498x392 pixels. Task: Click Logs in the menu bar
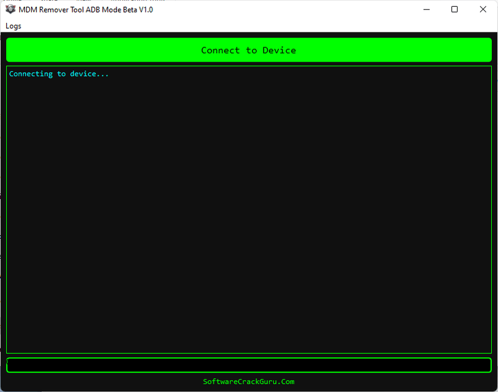click(13, 26)
